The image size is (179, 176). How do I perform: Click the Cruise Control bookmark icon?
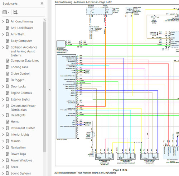coord(8,74)
